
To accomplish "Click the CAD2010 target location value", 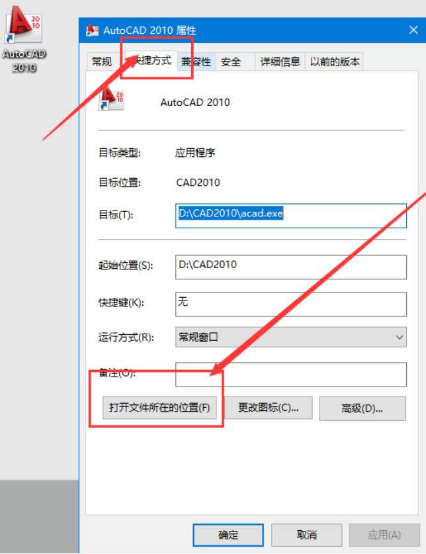I will click(198, 183).
